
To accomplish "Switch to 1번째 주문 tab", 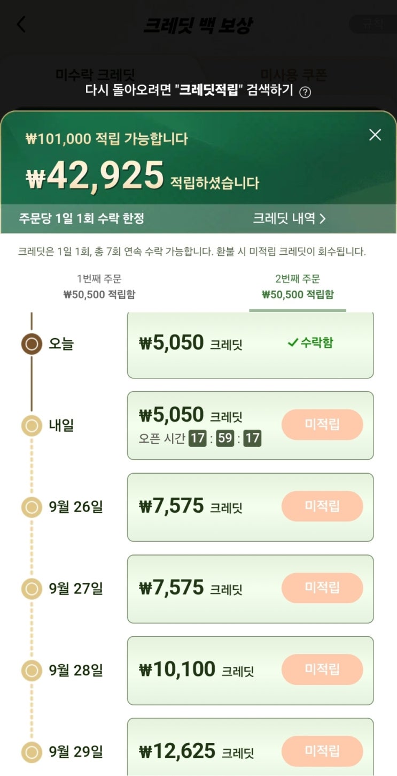I will 99,287.
